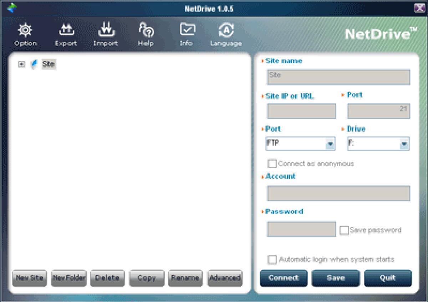Click the NetDrive logo icon in title bar
The image size is (428, 302).
point(12,8)
